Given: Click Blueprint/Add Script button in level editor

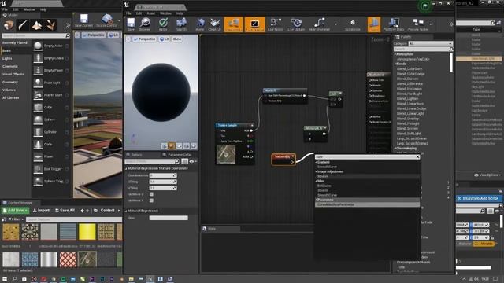Looking at the screenshot, I should (479, 198).
